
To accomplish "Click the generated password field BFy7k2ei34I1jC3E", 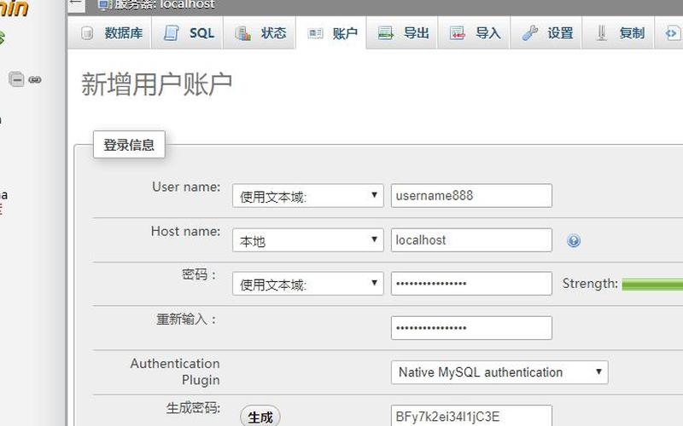I will click(x=471, y=416).
